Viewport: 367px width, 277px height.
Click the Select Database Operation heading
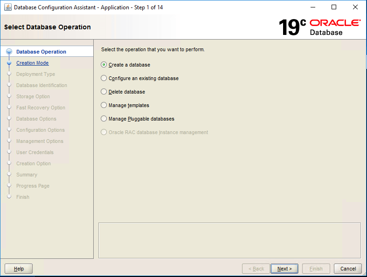coord(48,27)
